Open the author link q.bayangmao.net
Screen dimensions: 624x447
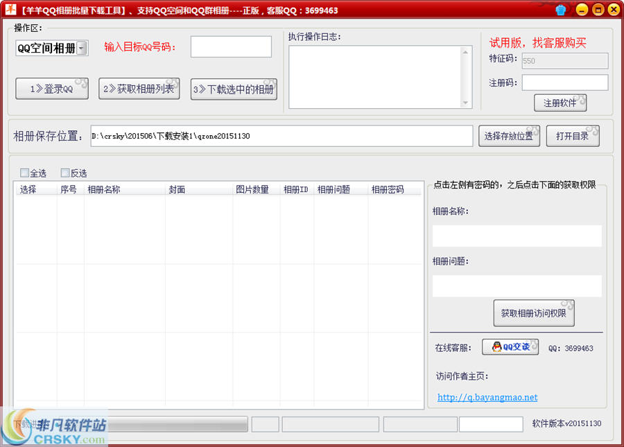point(487,397)
